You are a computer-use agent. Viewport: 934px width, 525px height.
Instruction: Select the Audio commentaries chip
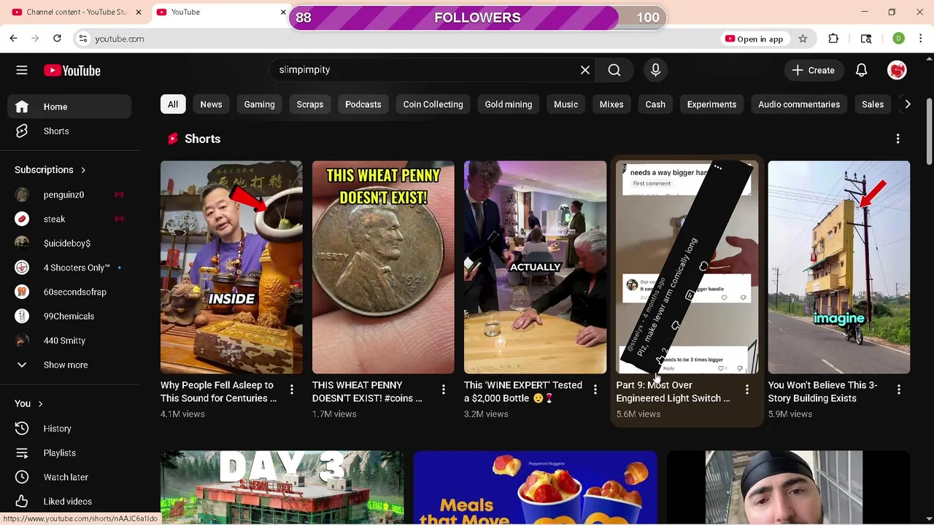(799, 104)
